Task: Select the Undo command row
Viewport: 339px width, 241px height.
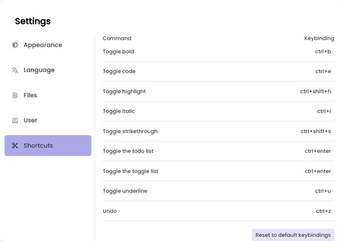Action: point(110,211)
